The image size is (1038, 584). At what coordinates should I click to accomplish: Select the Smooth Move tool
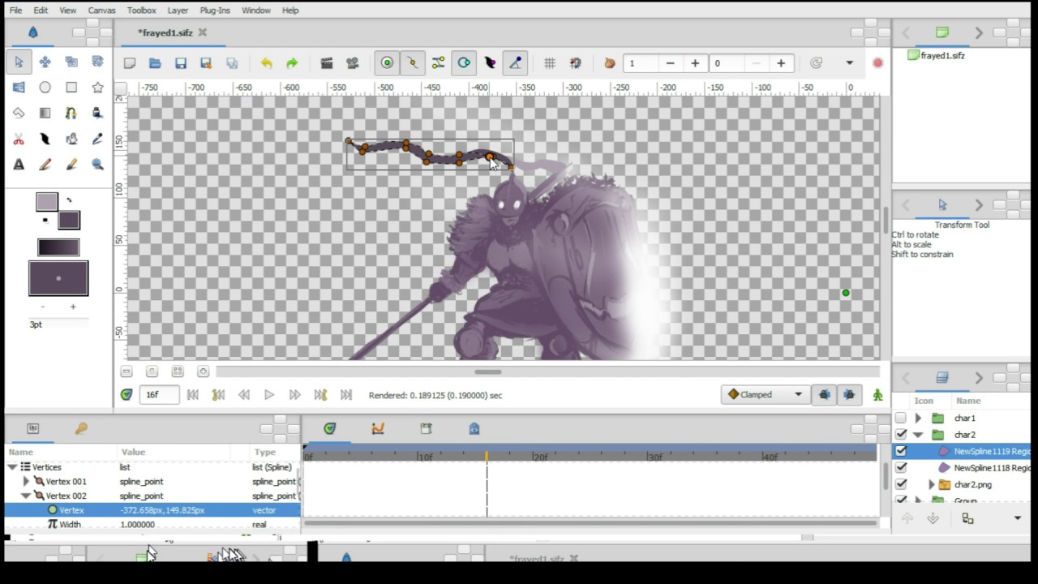(x=45, y=62)
